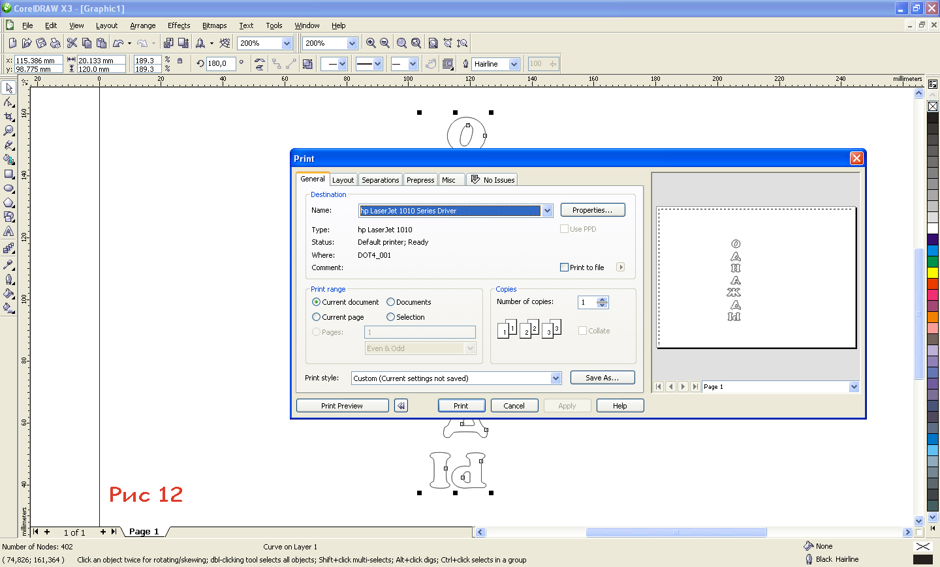The height and width of the screenshot is (567, 940).
Task: Open the first 200% zoom dropdown
Action: coord(287,43)
